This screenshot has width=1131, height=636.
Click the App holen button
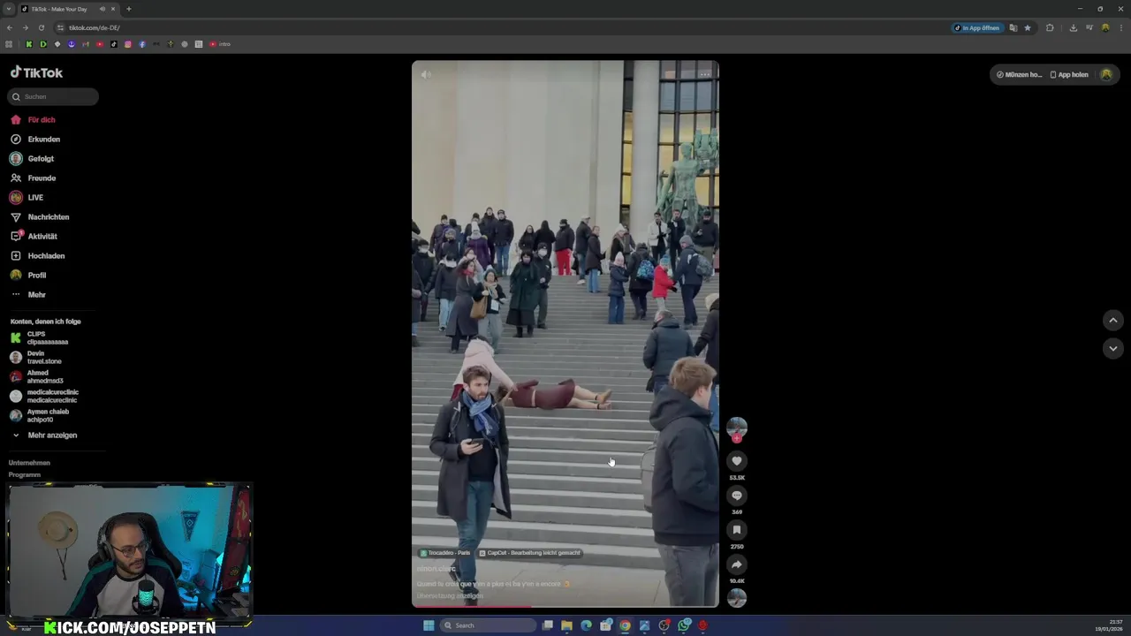click(x=1069, y=74)
